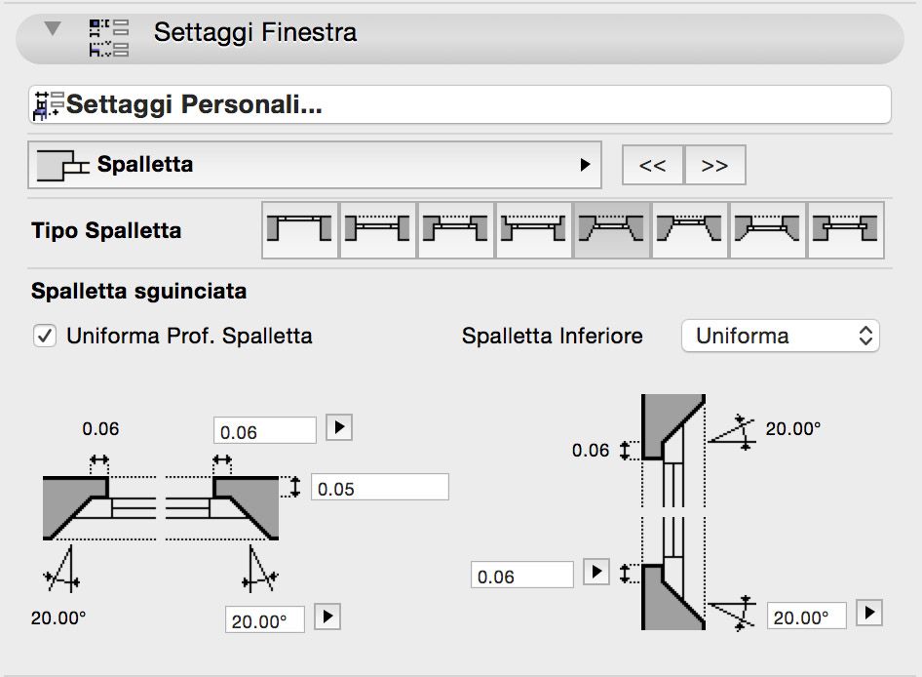Select the sixth Tipo Spalletta icon
This screenshot has width=922, height=677.
(690, 230)
